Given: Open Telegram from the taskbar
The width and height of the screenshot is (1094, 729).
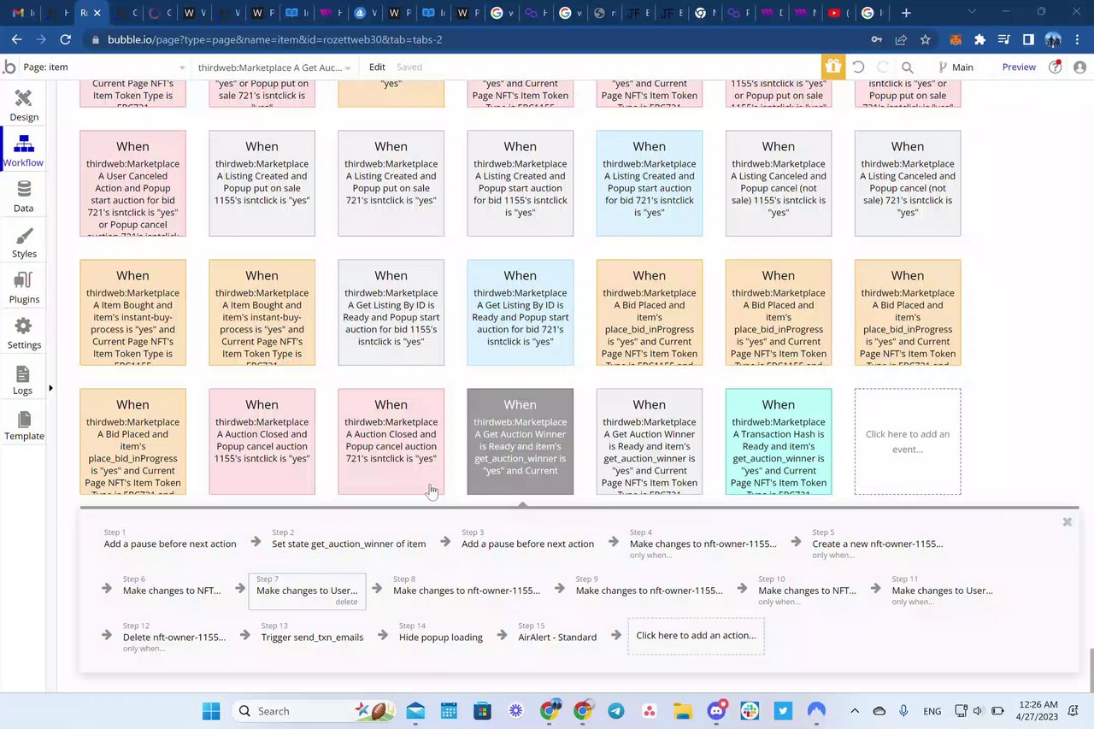Looking at the screenshot, I should [615, 711].
